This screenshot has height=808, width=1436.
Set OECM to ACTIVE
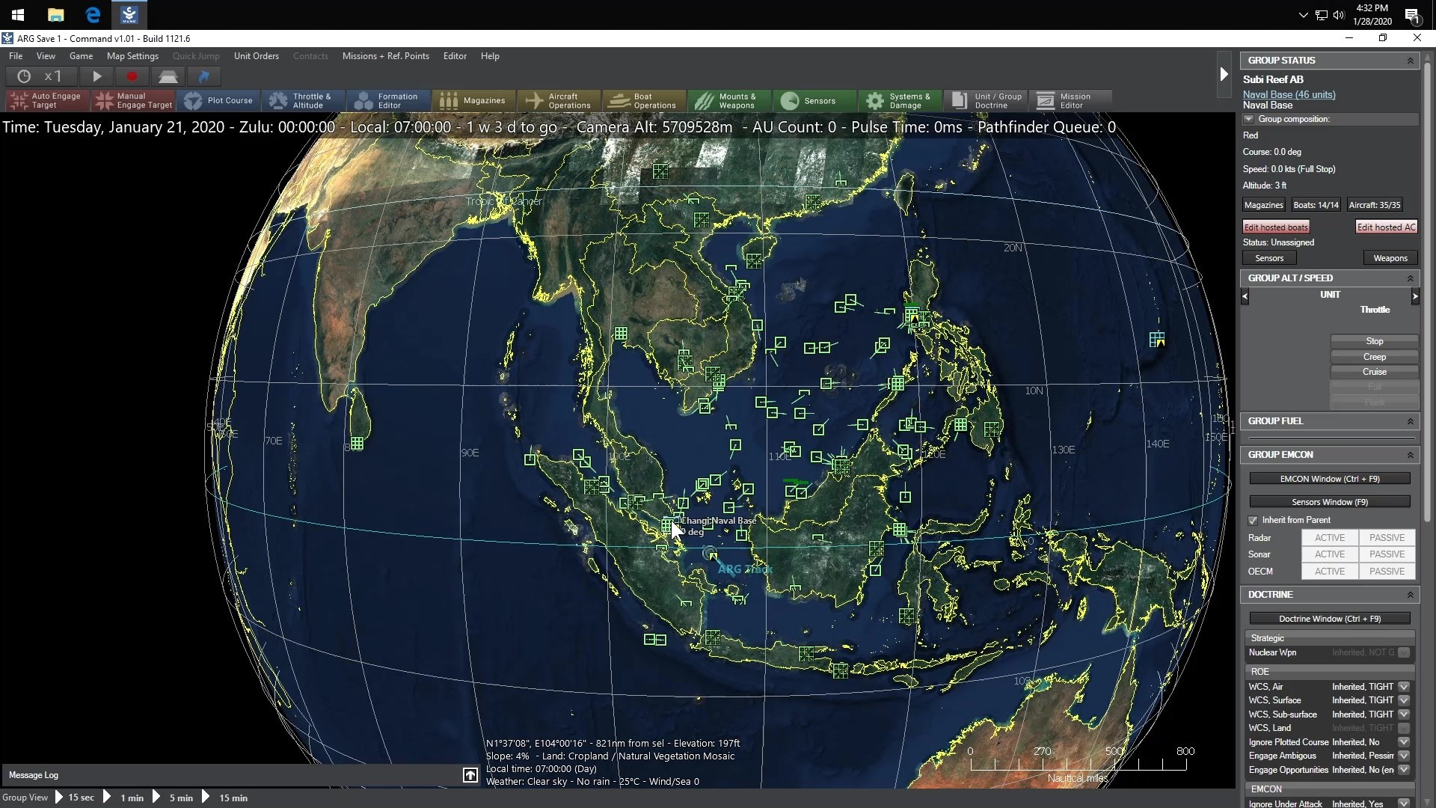[x=1330, y=572]
